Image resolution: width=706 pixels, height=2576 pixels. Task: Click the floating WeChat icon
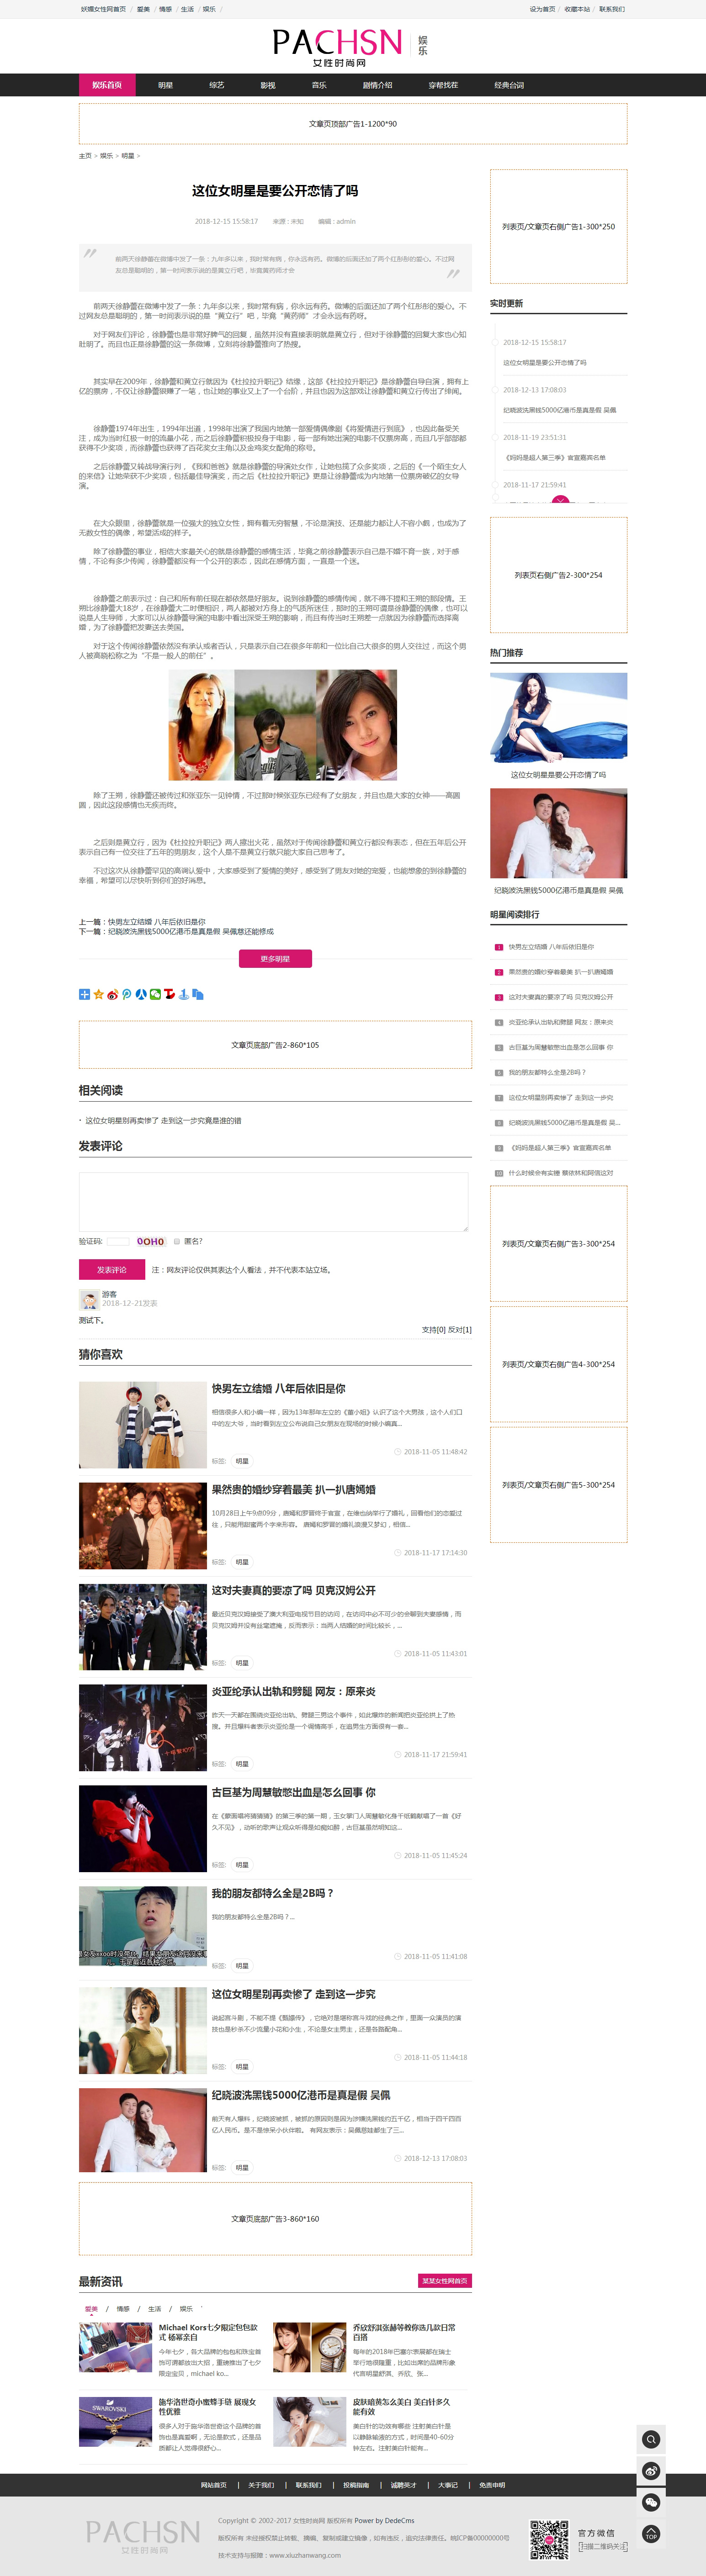pyautogui.click(x=651, y=2502)
